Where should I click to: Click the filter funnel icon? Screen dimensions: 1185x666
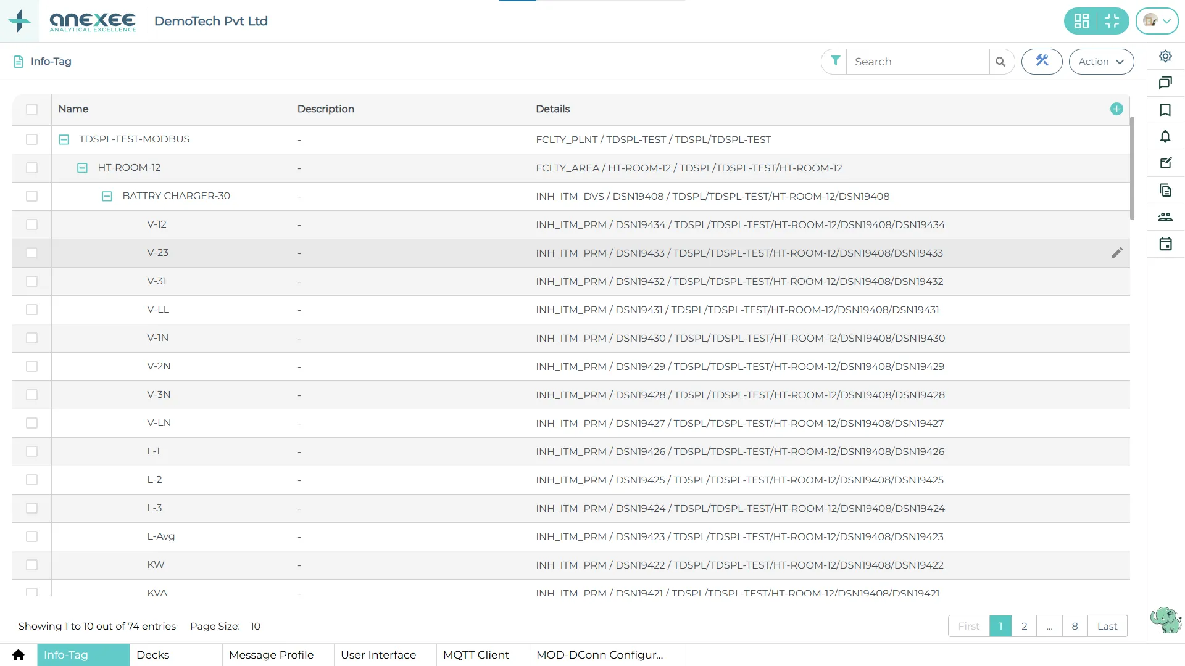(x=834, y=61)
